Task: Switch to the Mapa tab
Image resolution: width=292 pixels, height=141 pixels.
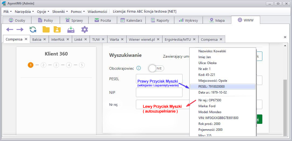Action: 217,20
